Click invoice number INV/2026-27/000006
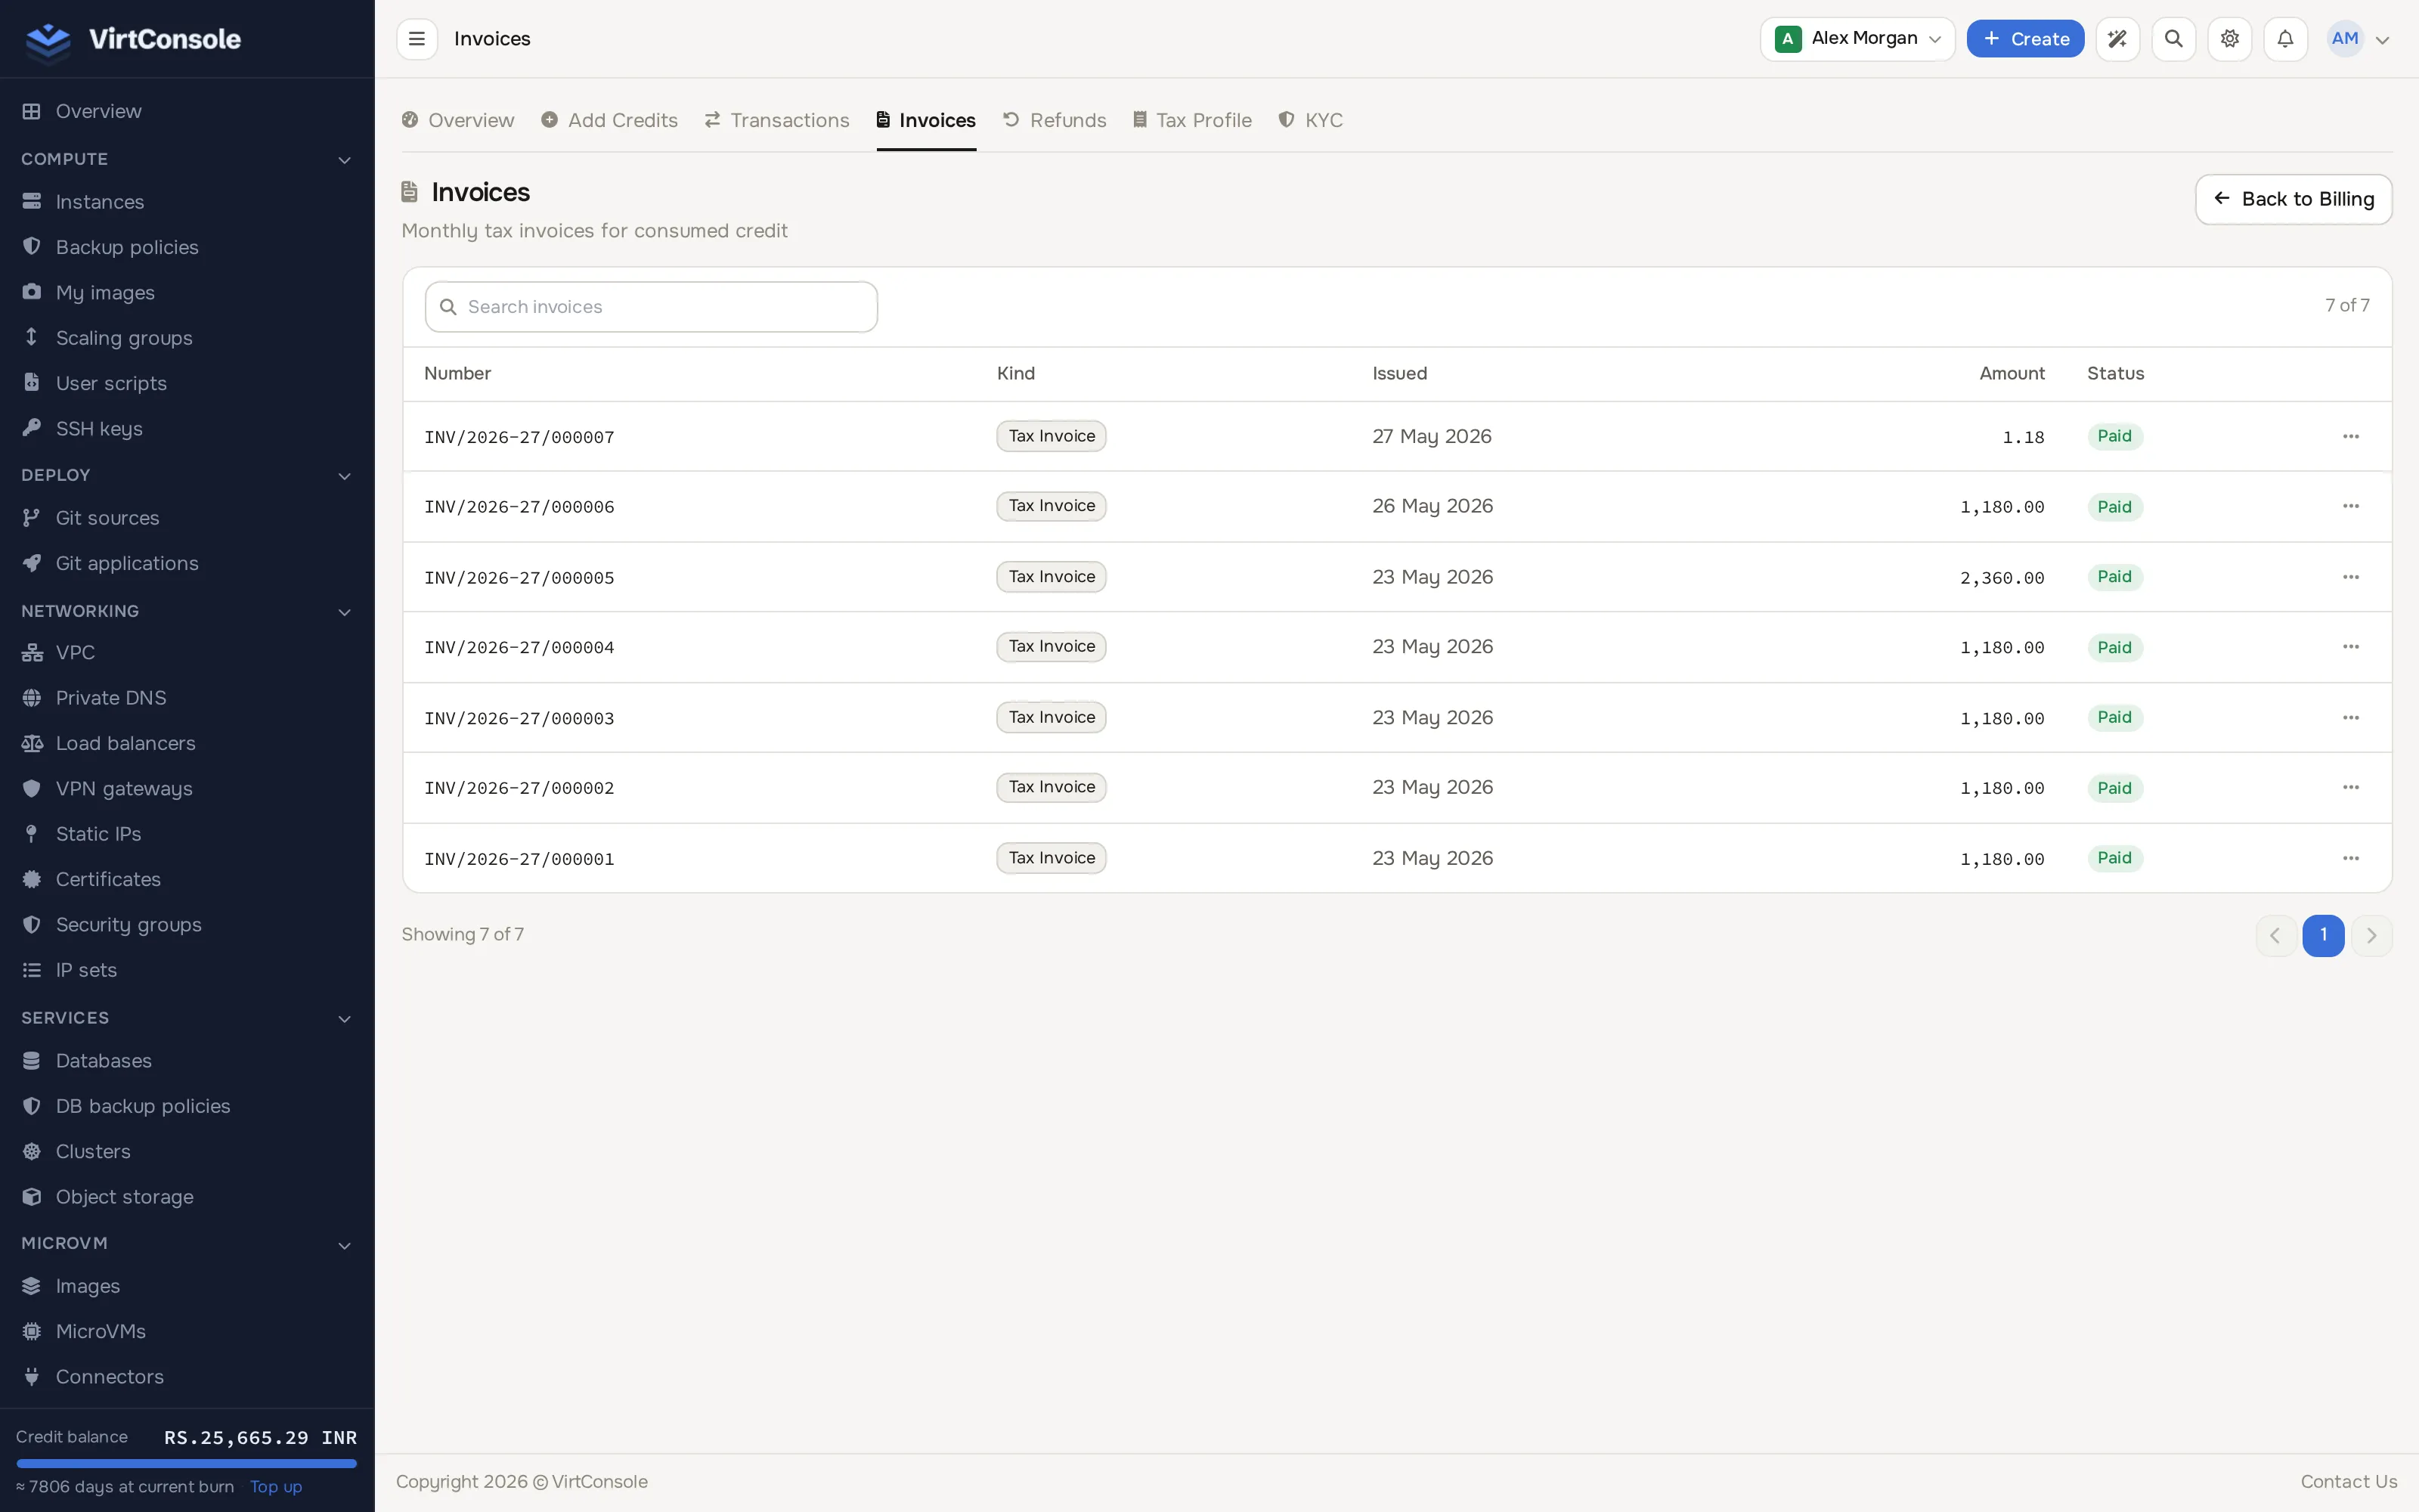2419x1512 pixels. tap(519, 507)
